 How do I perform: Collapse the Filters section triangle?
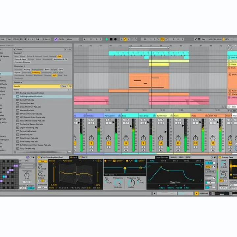[x=15, y=49]
